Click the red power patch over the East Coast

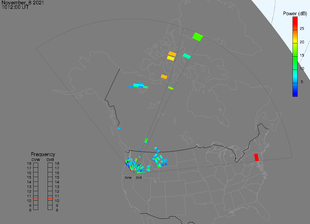pos(256,157)
